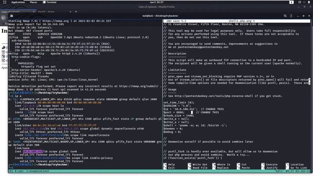Click the Firefox back arrow button
Viewport: 313px width, 176px height.
3,18
